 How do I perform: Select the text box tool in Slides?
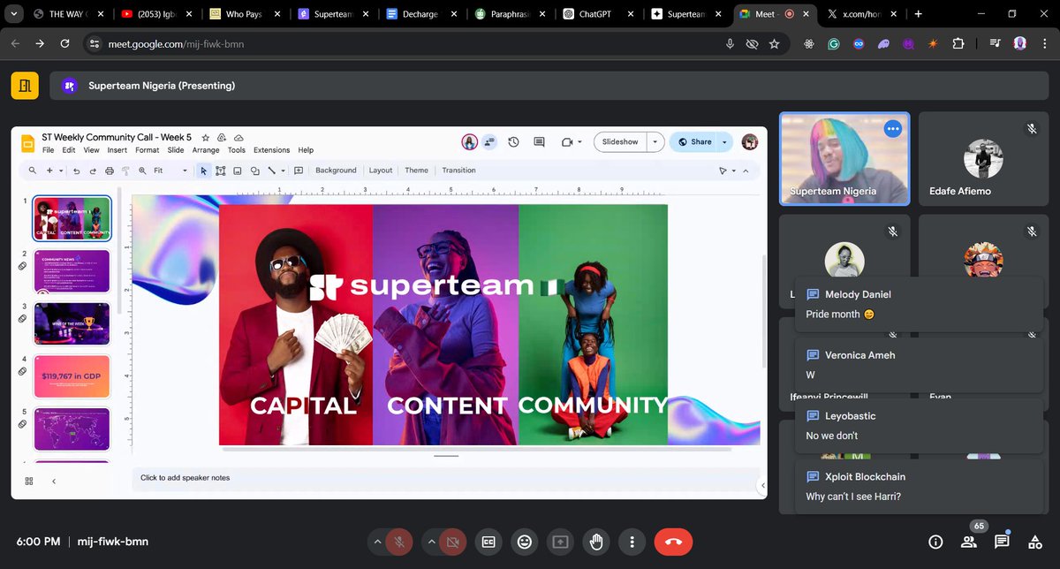coord(221,171)
